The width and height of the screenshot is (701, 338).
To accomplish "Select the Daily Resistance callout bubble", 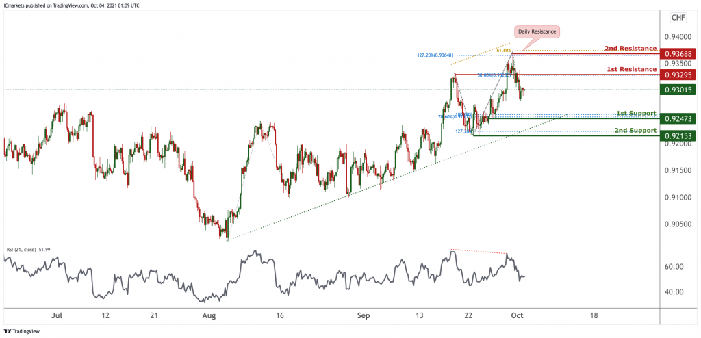I will coord(537,31).
